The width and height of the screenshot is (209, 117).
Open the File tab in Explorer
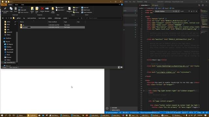4,5
